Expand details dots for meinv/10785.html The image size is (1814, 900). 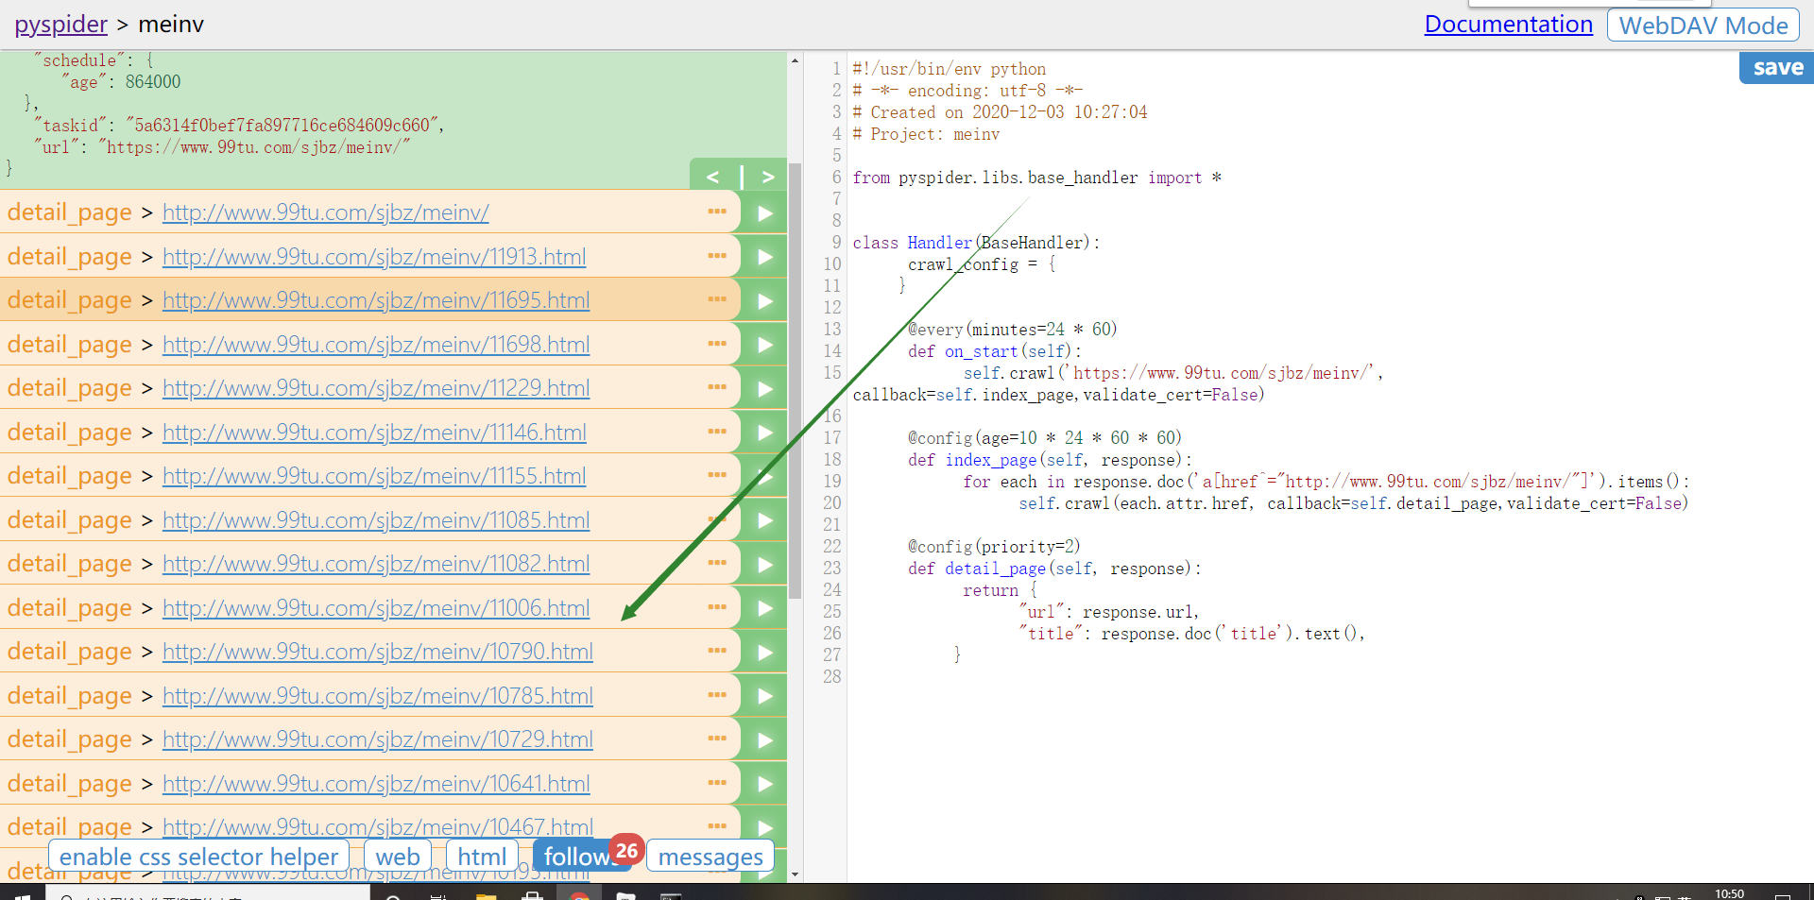(x=717, y=694)
